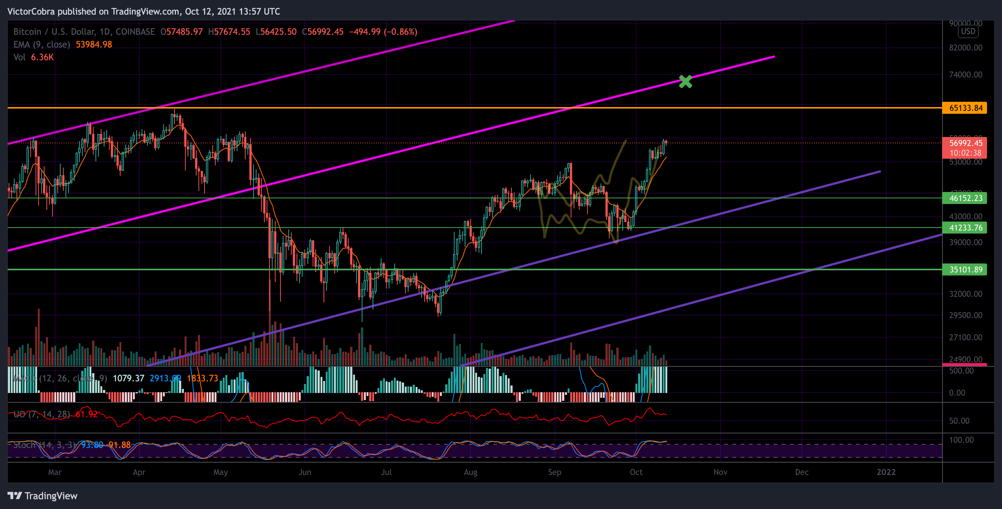Click the Oct label on time axis
Screen dimensions: 1002x509
(636, 472)
